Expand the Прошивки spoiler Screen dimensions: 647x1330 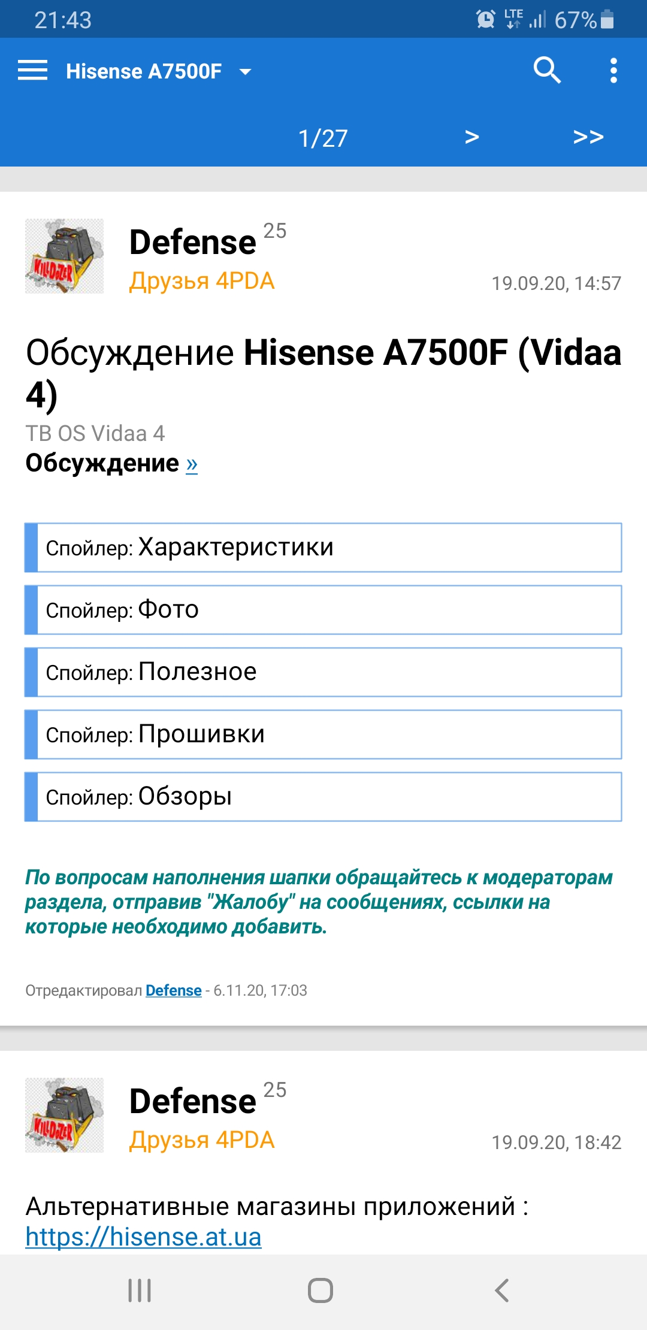323,734
